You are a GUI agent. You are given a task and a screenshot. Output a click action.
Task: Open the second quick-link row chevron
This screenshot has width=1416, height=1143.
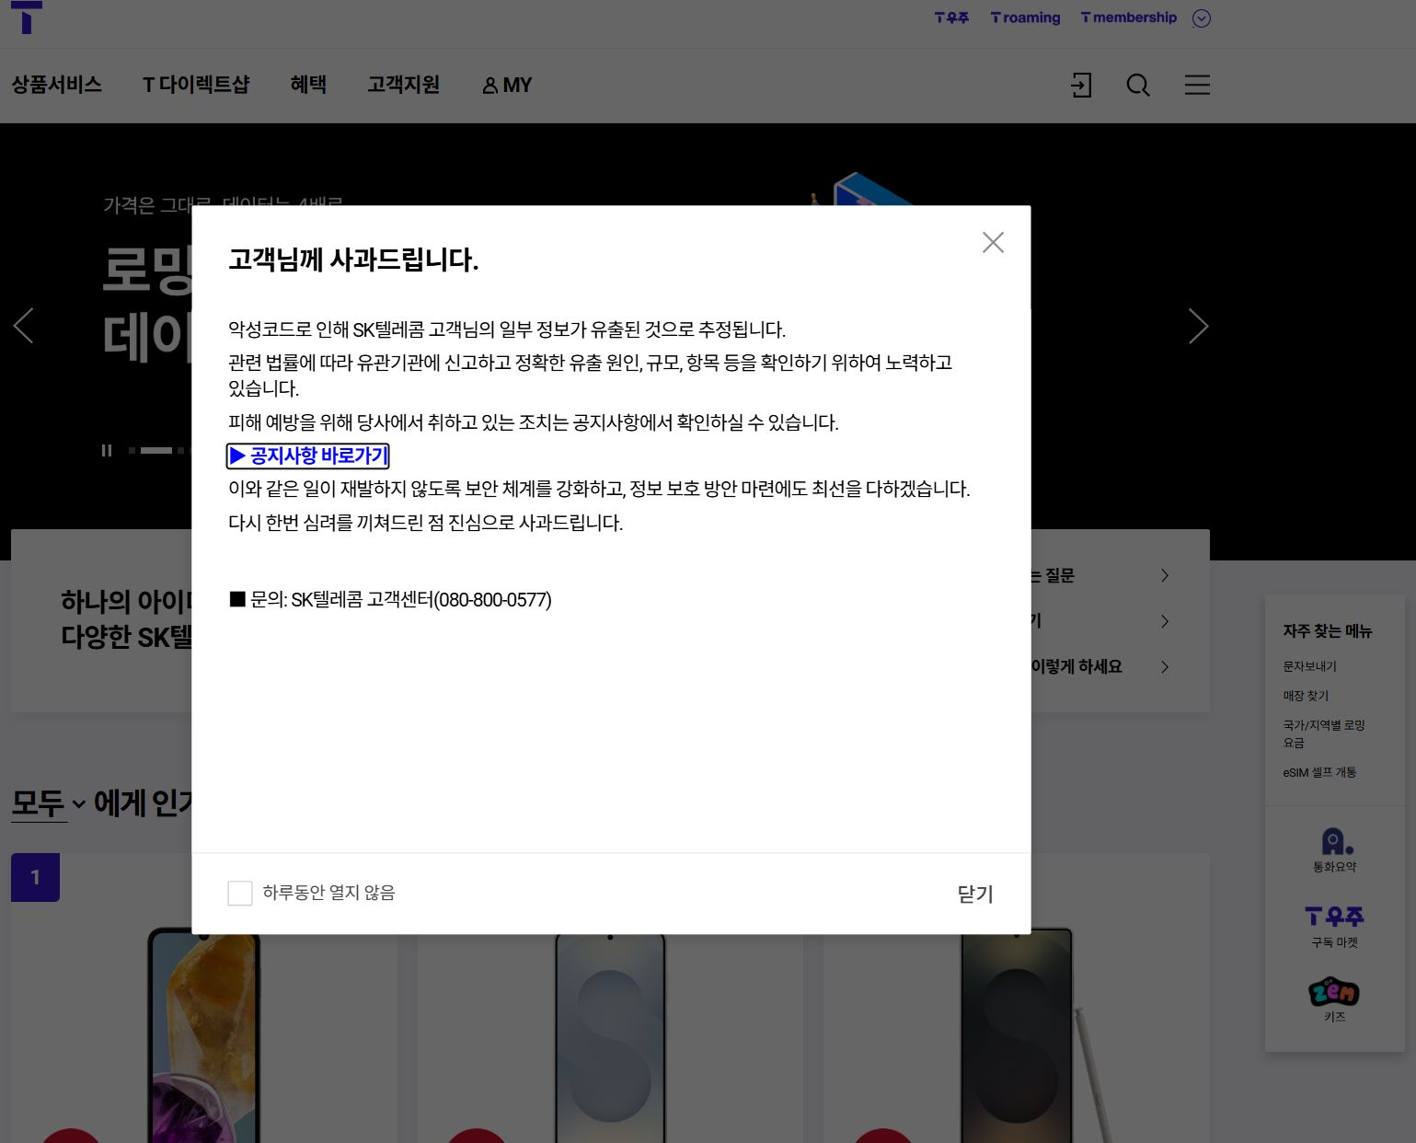[x=1164, y=621]
